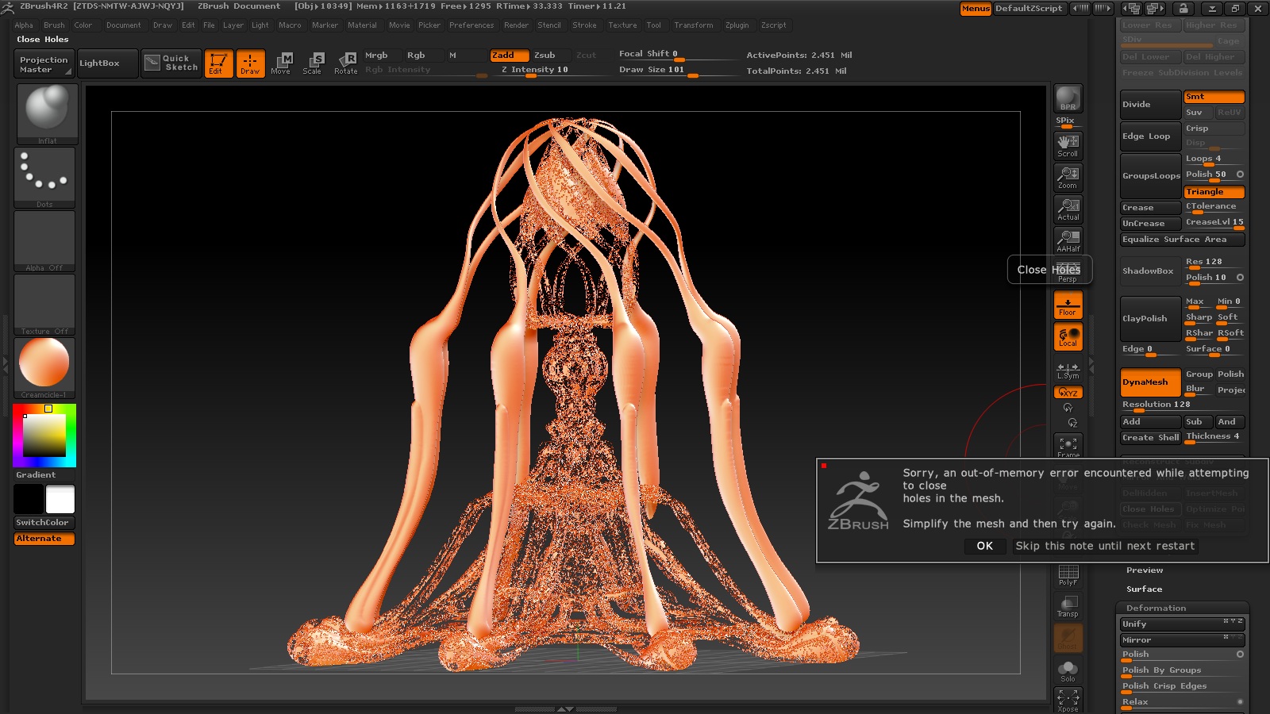Open the Inflat brush selector

(x=47, y=114)
